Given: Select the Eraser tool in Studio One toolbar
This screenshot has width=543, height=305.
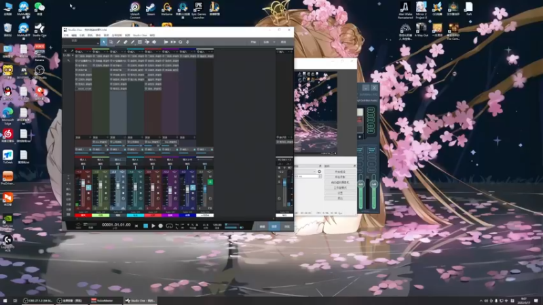Looking at the screenshot, I should [x=126, y=42].
